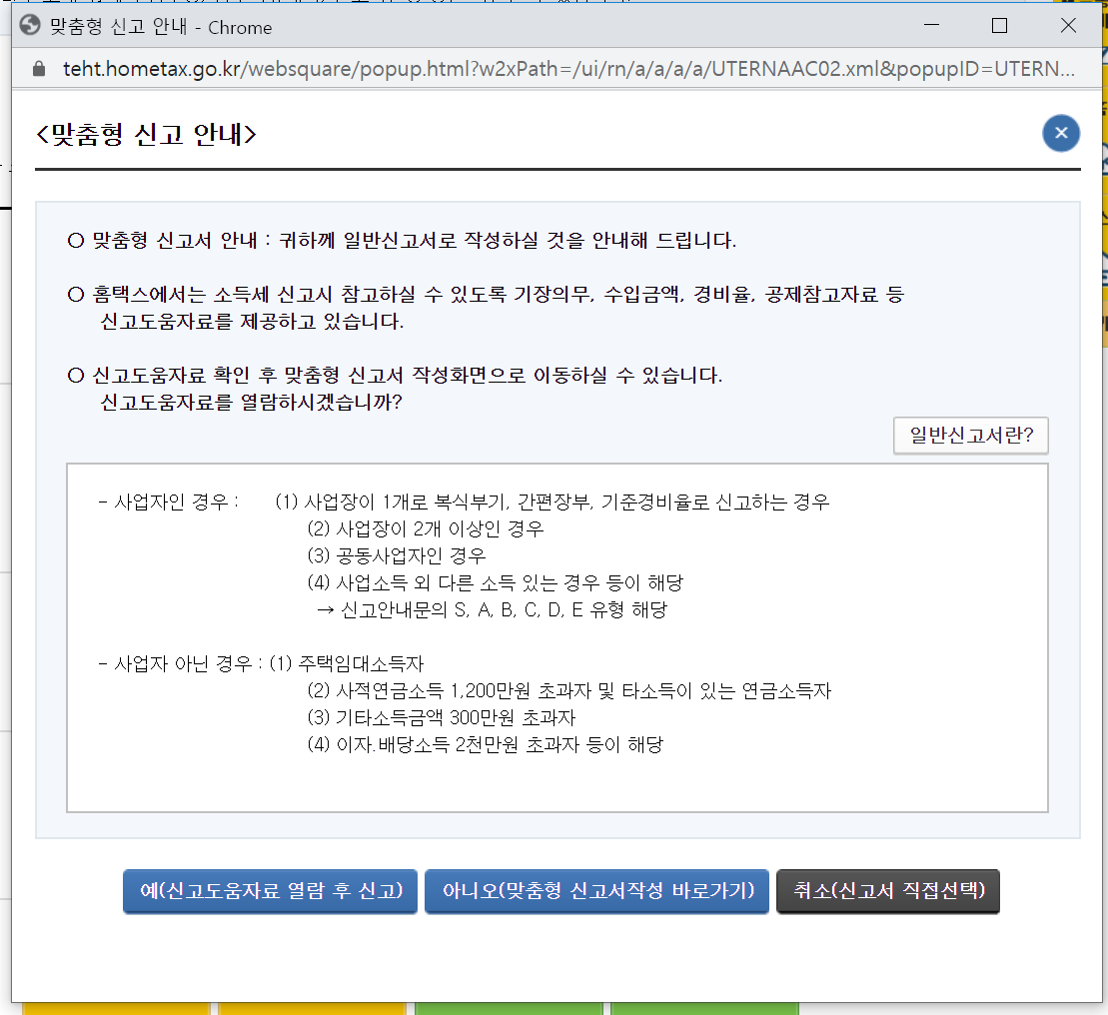Minimize the Chrome popup window
Screen dimensions: 1108x1015
point(930,26)
